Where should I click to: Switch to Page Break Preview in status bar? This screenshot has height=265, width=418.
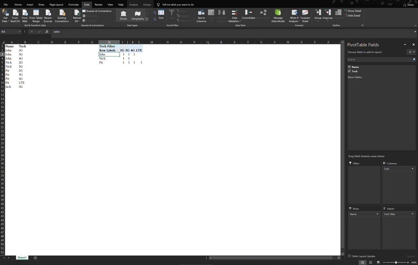click(x=378, y=262)
